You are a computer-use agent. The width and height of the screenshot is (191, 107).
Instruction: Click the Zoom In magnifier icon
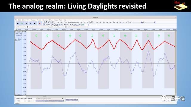[70, 25]
